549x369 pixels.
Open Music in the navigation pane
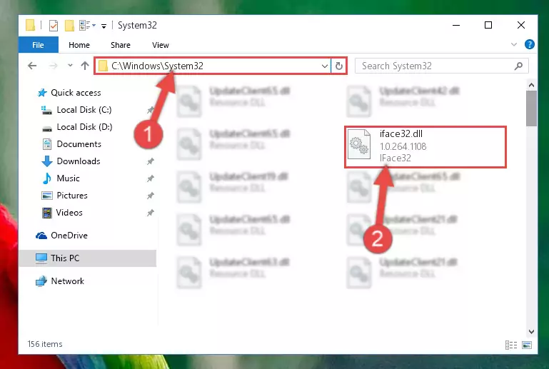68,178
